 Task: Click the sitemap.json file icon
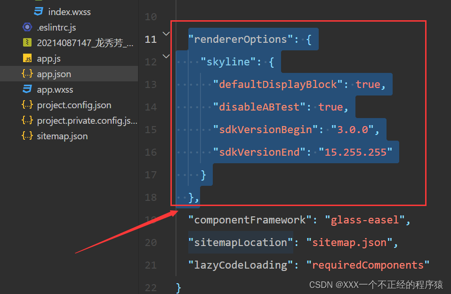(27, 135)
